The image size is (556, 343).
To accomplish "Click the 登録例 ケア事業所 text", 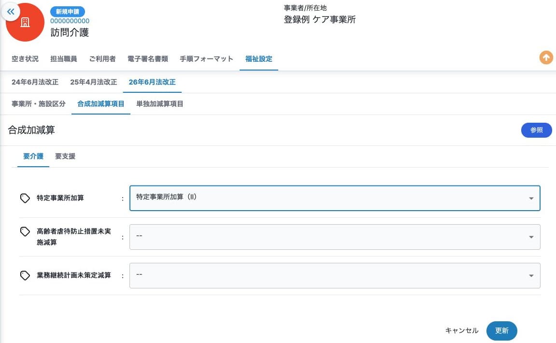I will pos(319,19).
